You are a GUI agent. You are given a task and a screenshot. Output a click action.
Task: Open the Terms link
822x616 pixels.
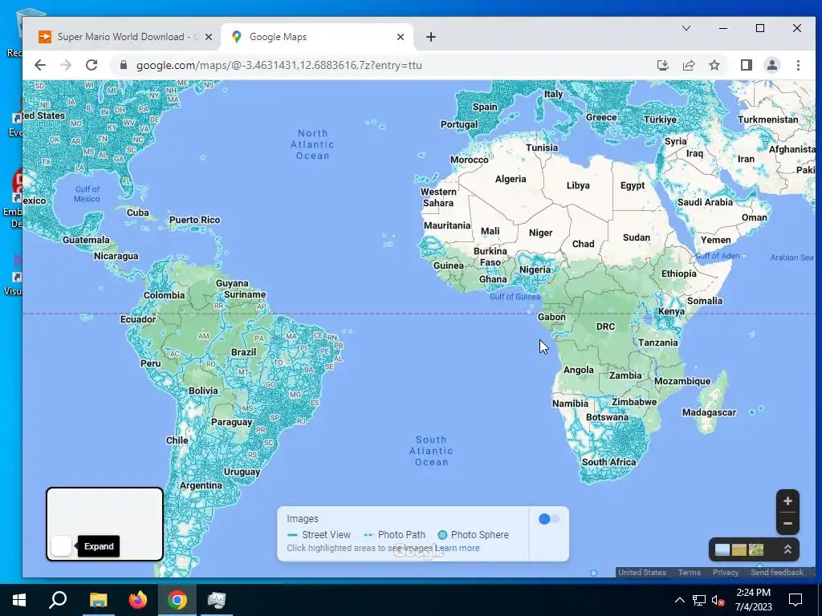point(690,572)
